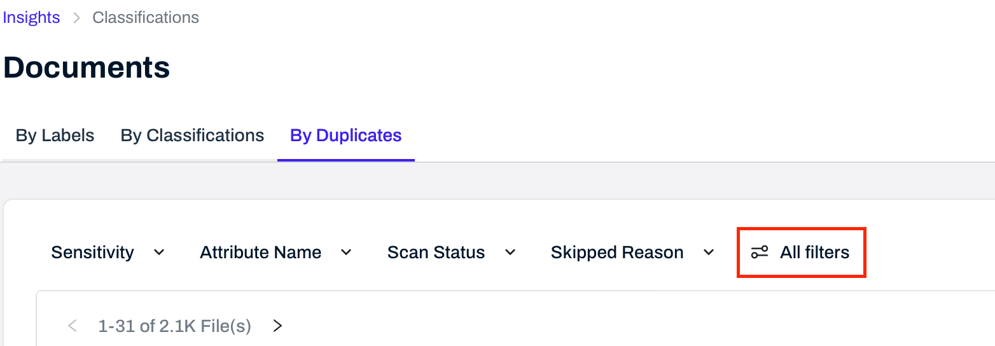Open the All filters panel

[x=814, y=253]
